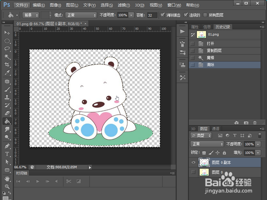Open the 模式 正常 mode dropdown

pyautogui.click(x=81, y=15)
